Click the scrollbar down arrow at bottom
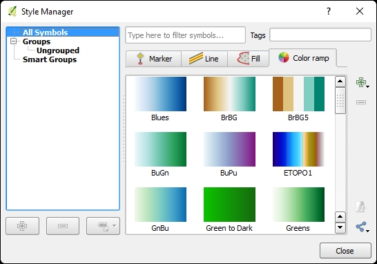Viewport: 377px width, 264px height. [x=340, y=227]
